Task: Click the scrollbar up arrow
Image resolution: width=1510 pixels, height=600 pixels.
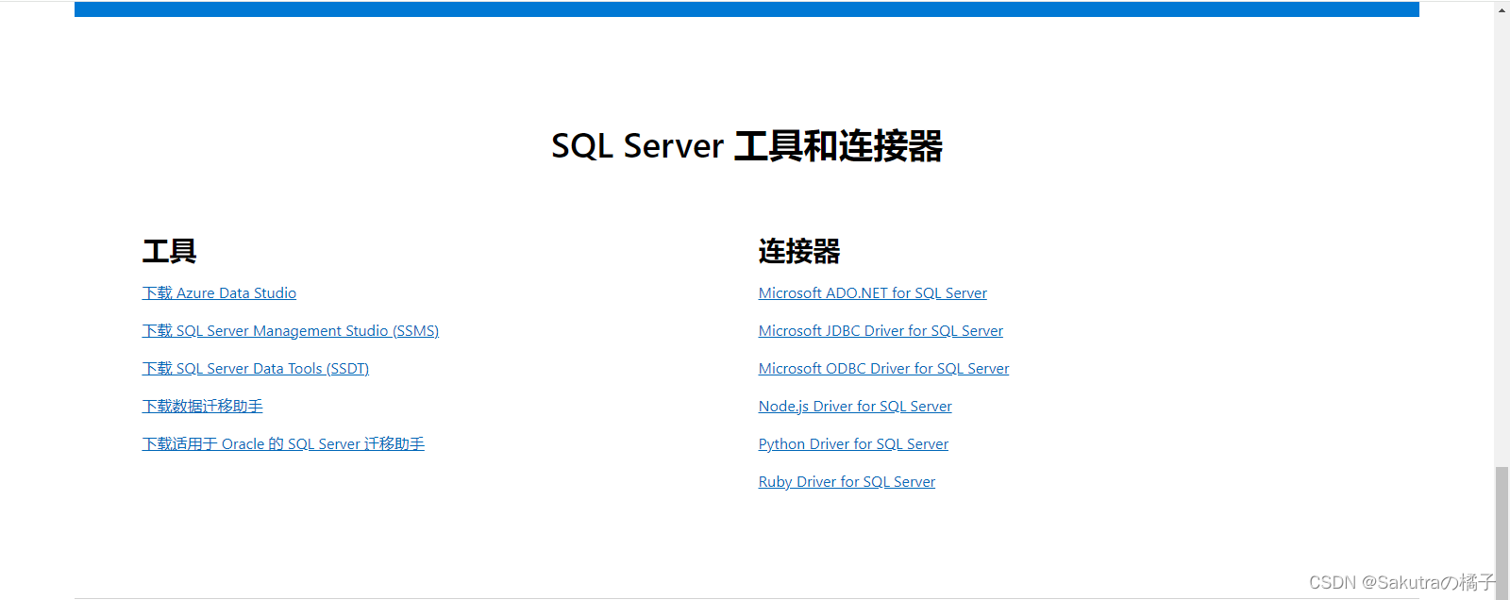Action: coord(1502,8)
